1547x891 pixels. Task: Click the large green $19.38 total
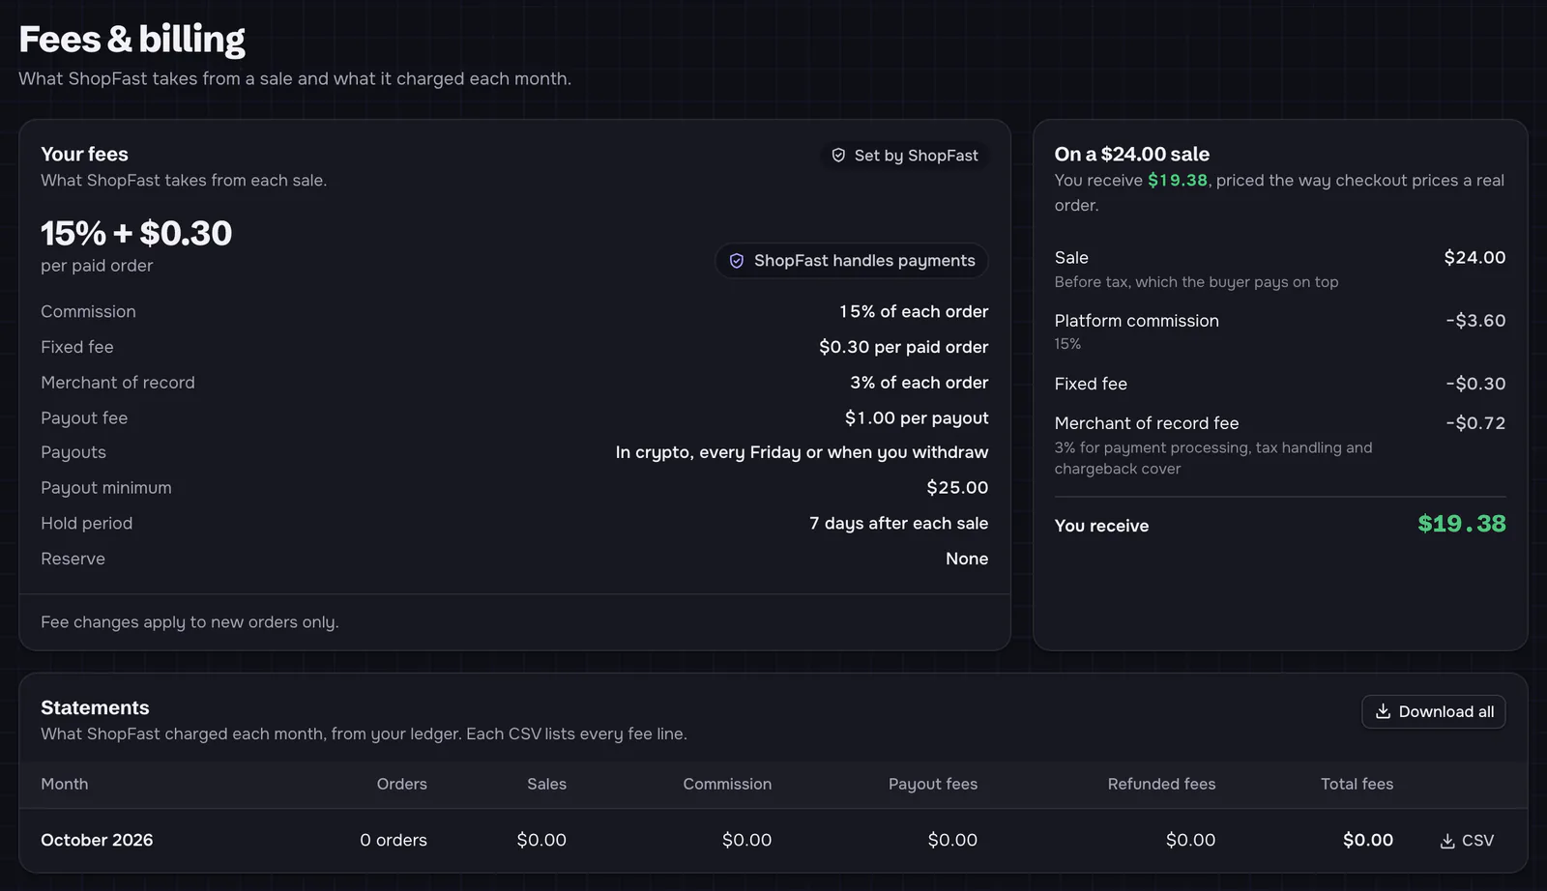pyautogui.click(x=1461, y=524)
